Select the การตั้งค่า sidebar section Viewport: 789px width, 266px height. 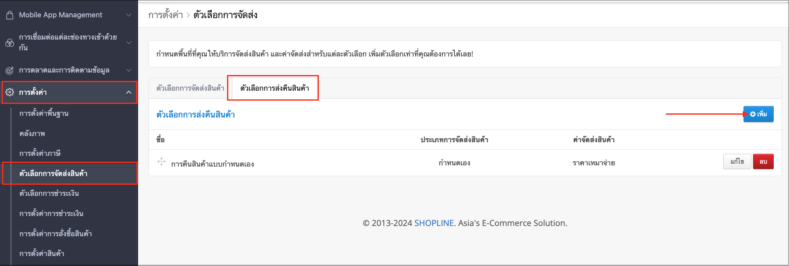point(69,92)
